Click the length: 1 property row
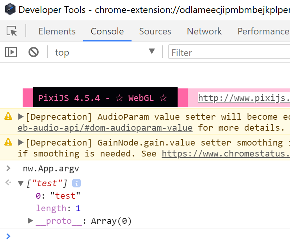290x250 pixels. coord(58,208)
